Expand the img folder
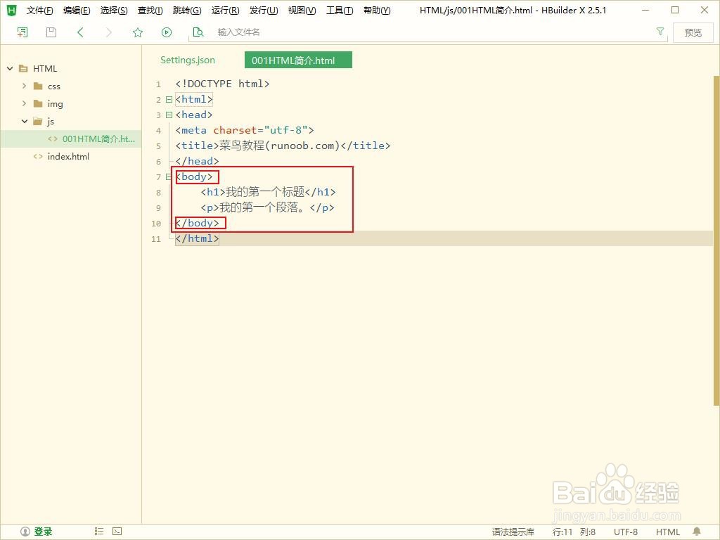Screen dimensions: 720x540 [25, 103]
